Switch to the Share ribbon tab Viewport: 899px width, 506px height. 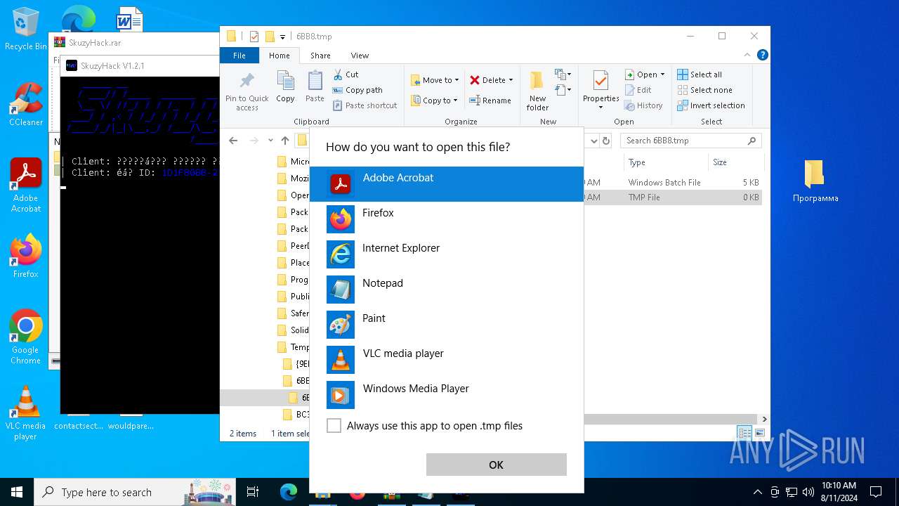point(320,56)
